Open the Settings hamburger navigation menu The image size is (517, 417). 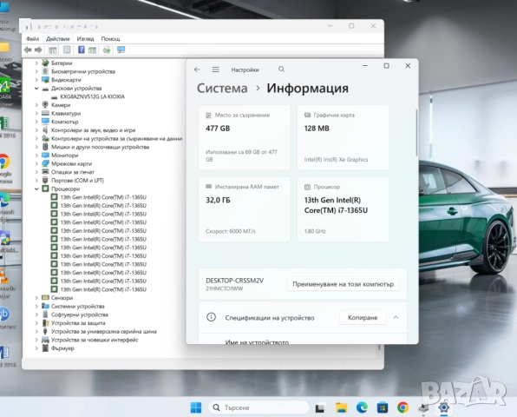point(216,69)
